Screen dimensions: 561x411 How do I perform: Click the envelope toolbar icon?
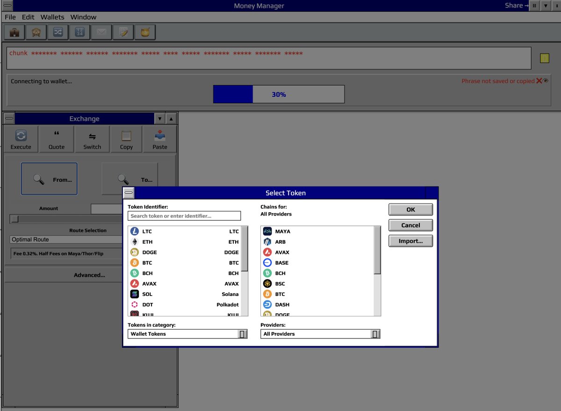tap(101, 32)
